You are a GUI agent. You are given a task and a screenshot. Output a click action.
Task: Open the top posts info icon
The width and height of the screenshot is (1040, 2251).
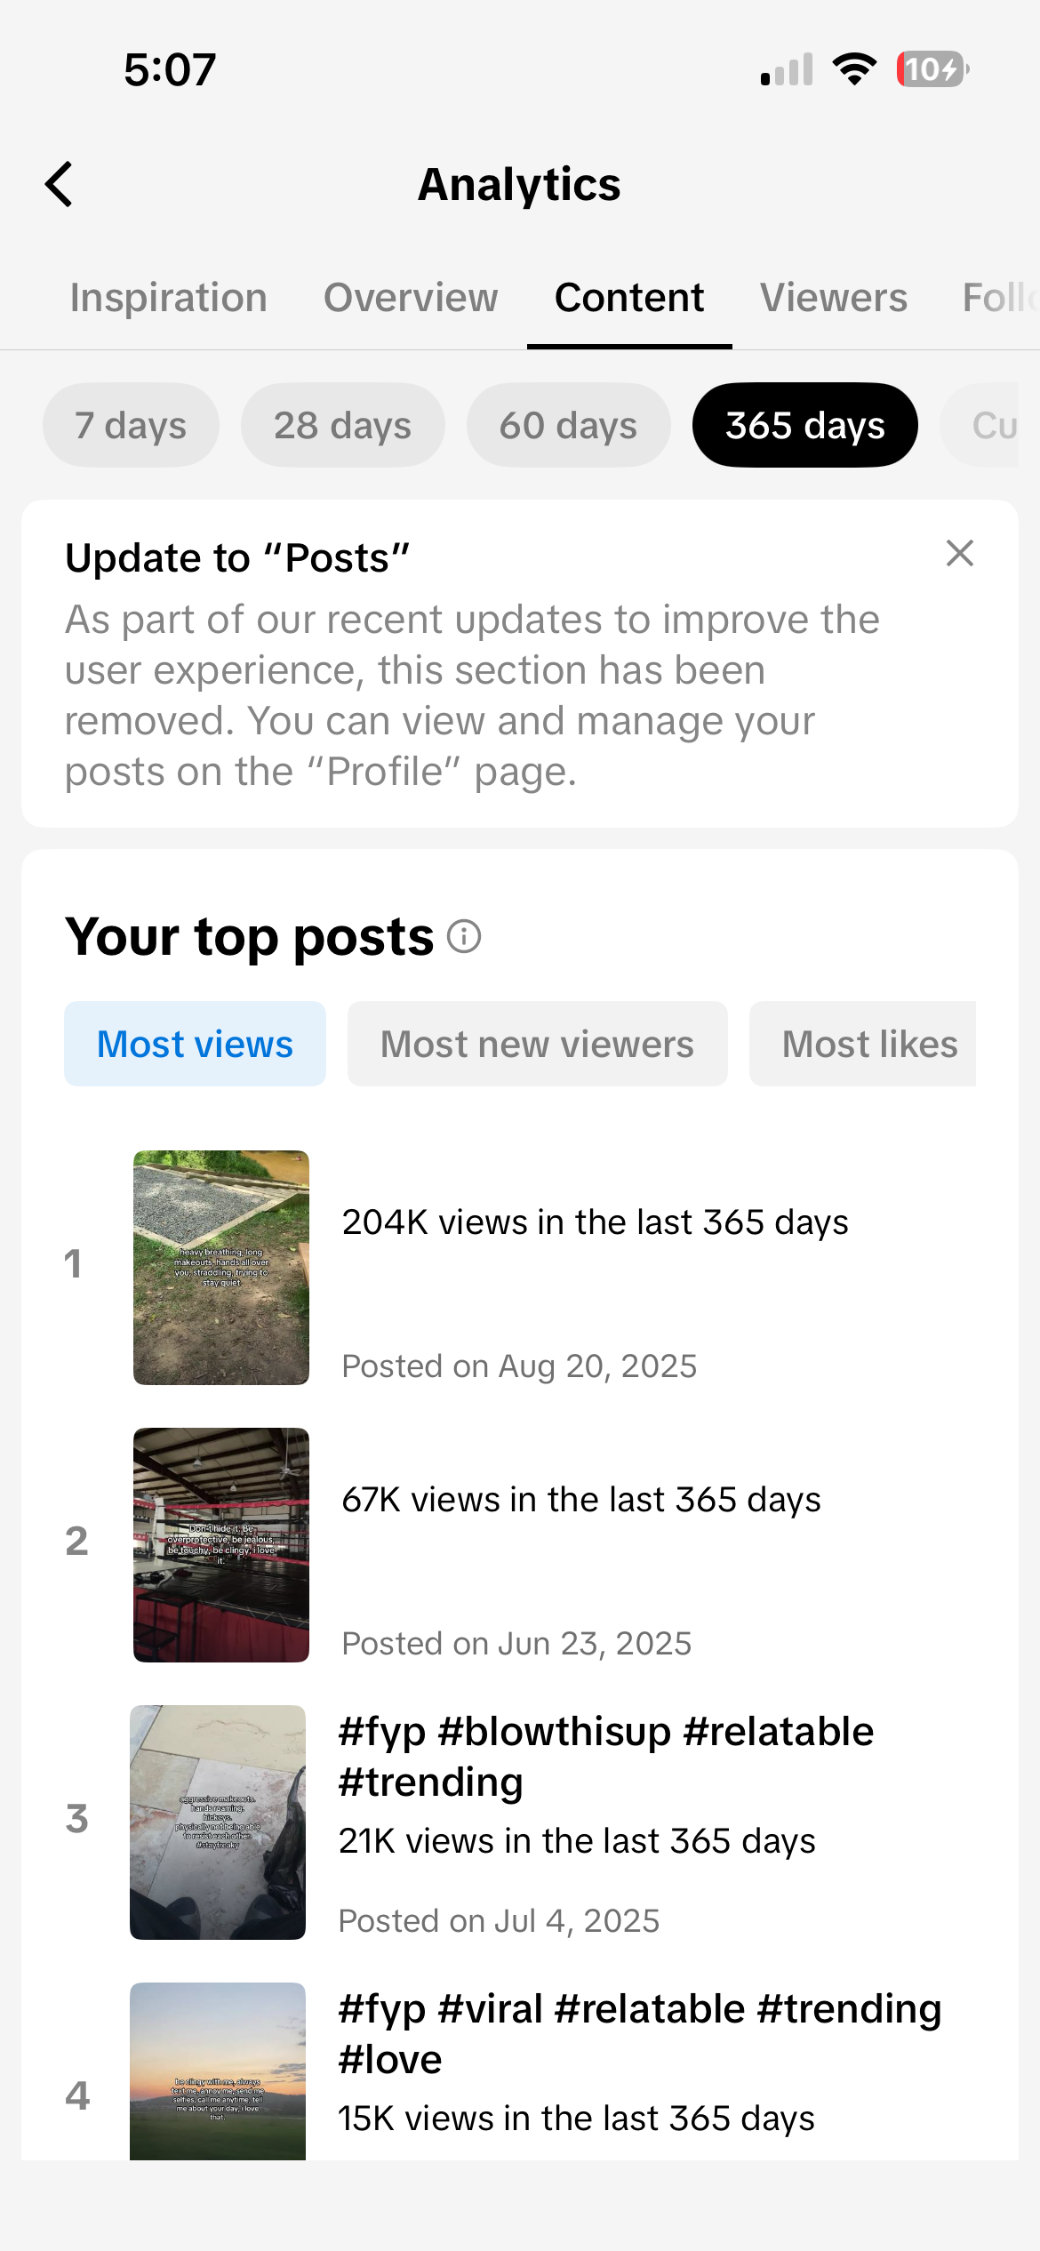[x=464, y=936]
